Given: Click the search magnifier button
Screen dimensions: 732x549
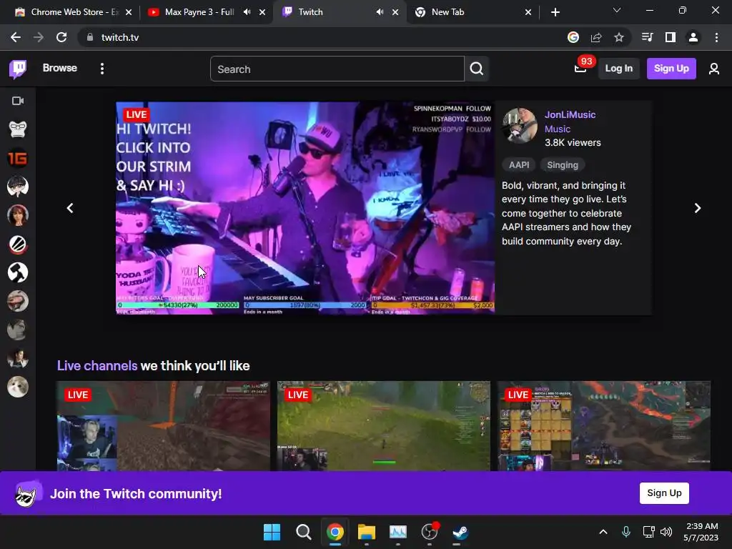Looking at the screenshot, I should click(x=477, y=69).
